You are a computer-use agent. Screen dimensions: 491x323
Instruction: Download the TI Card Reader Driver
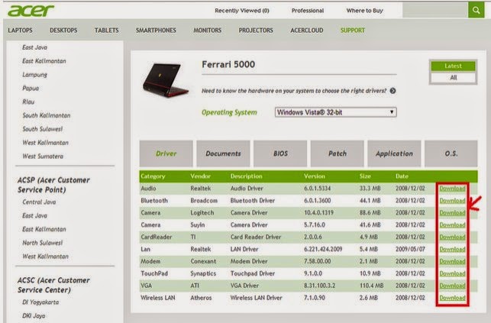452,237
